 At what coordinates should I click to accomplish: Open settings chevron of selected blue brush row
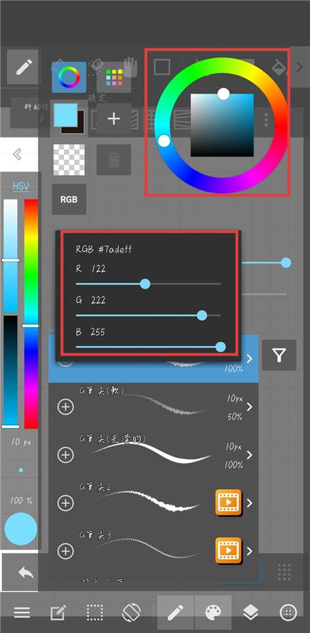tap(249, 359)
